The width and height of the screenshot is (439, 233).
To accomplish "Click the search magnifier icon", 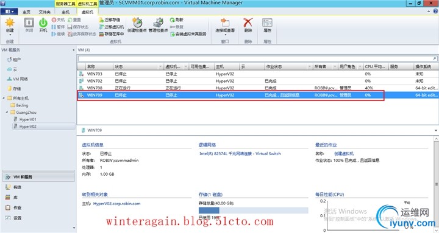I will click(x=435, y=58).
